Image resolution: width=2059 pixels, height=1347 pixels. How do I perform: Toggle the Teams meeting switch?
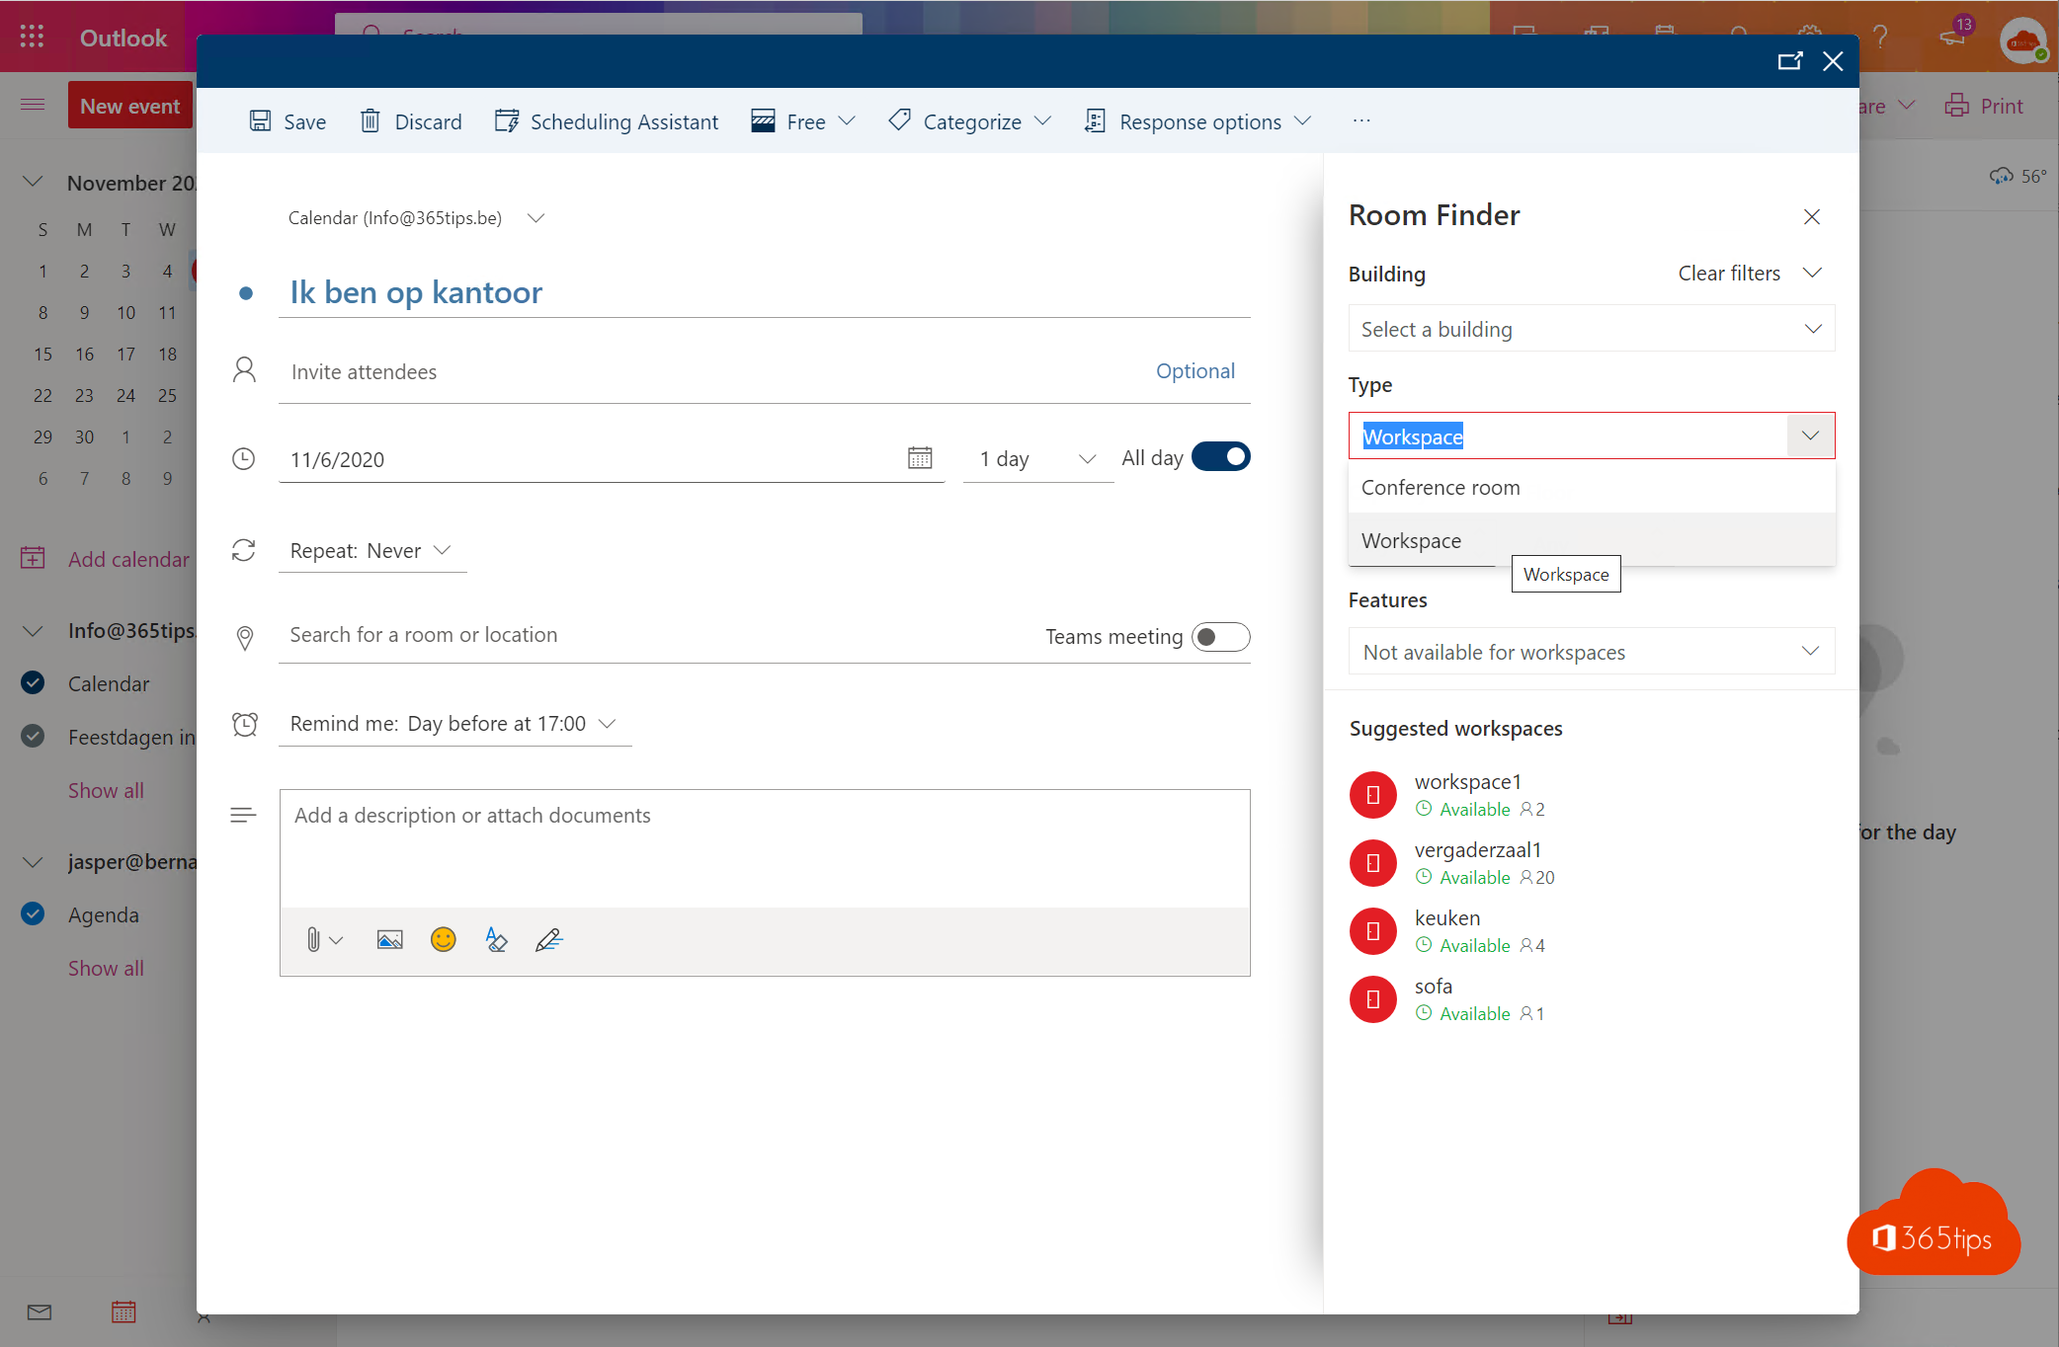tap(1221, 636)
